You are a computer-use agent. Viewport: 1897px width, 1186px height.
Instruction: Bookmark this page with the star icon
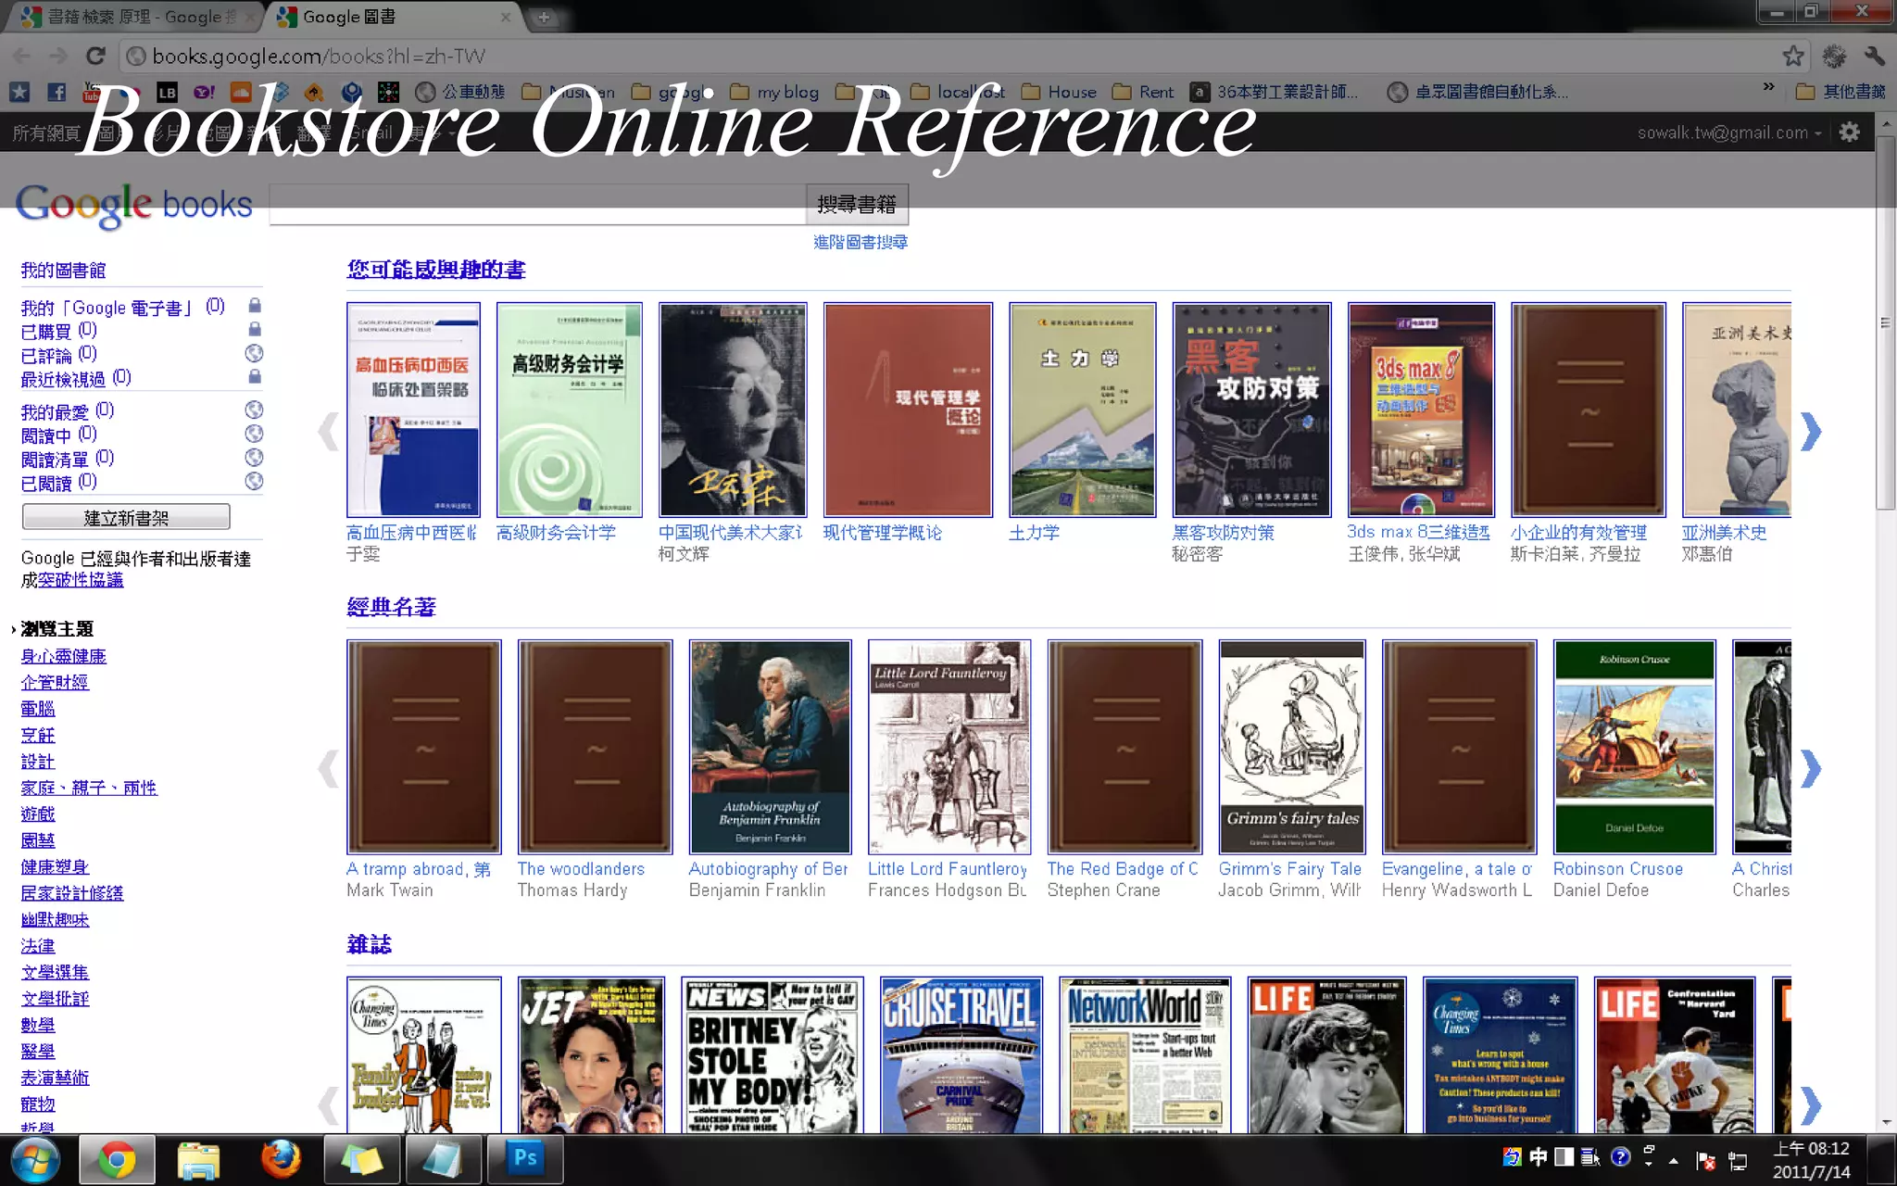coord(1793,57)
